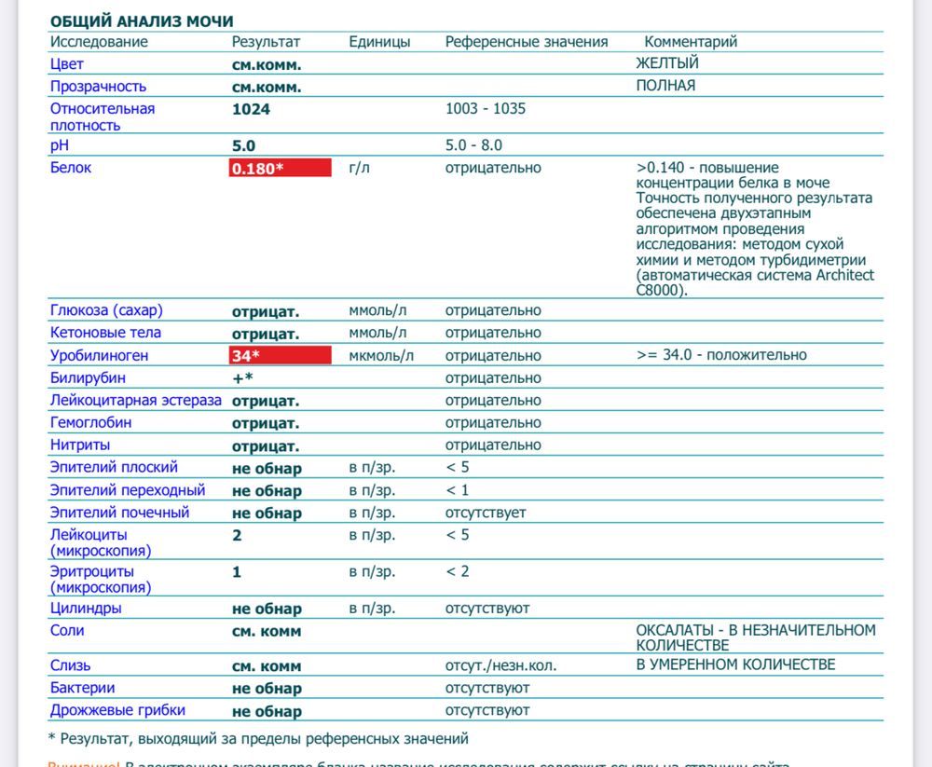Click the red-highlighted 0.180* protein result
The height and width of the screenshot is (767, 932).
click(x=280, y=169)
